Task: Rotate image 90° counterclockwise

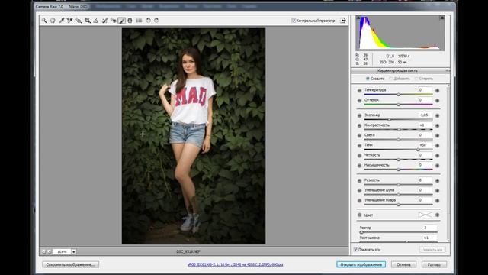Action: click(x=149, y=21)
